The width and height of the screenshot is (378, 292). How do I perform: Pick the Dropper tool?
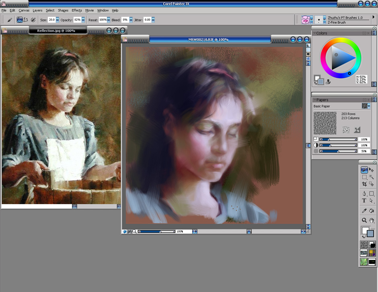364,210
